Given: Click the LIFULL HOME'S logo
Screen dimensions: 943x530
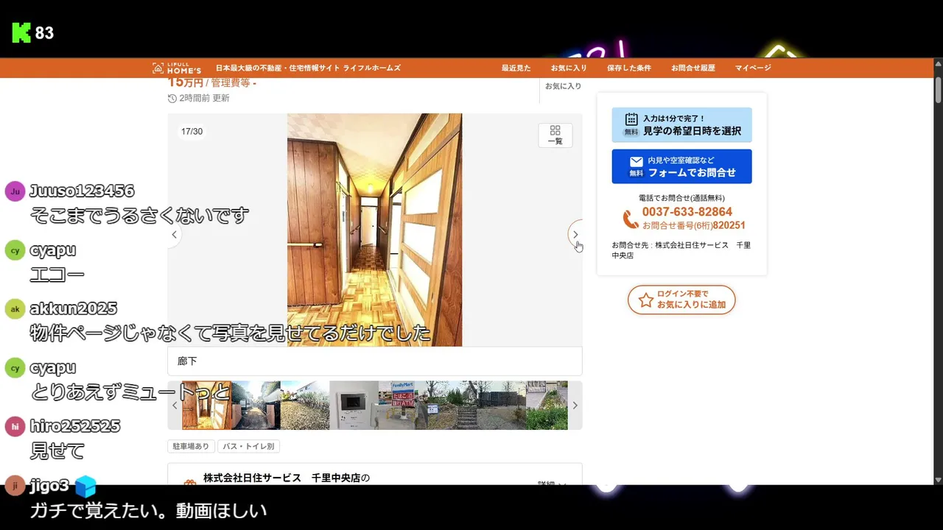Looking at the screenshot, I should coord(177,68).
